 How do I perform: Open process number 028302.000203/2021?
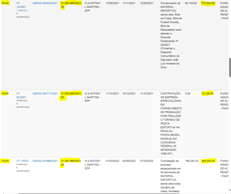tap(45, 3)
